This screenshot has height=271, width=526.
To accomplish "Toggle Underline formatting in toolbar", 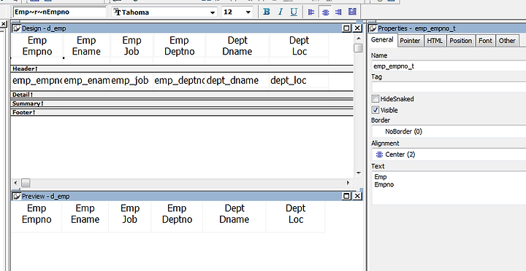I will click(x=294, y=12).
